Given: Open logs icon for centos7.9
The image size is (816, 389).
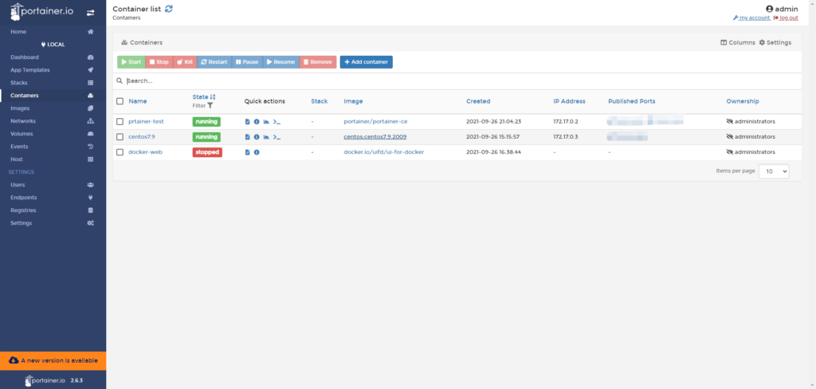Looking at the screenshot, I should pos(248,137).
